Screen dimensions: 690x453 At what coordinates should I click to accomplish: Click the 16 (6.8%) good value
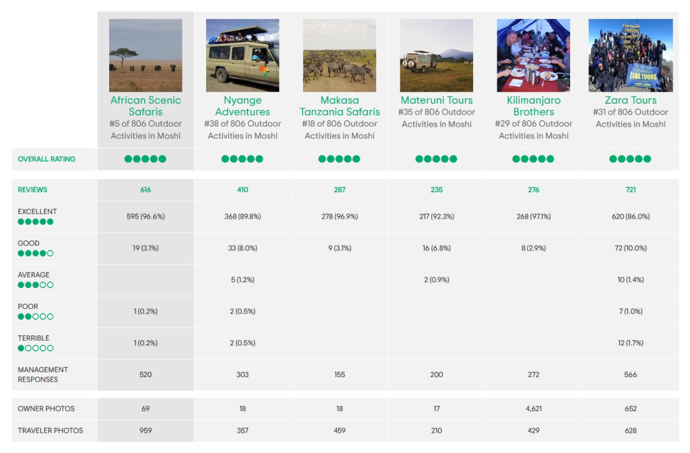(437, 248)
